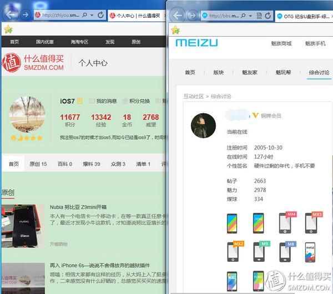Select the 个人中心 | 什么值得买 browser tab

[137, 16]
